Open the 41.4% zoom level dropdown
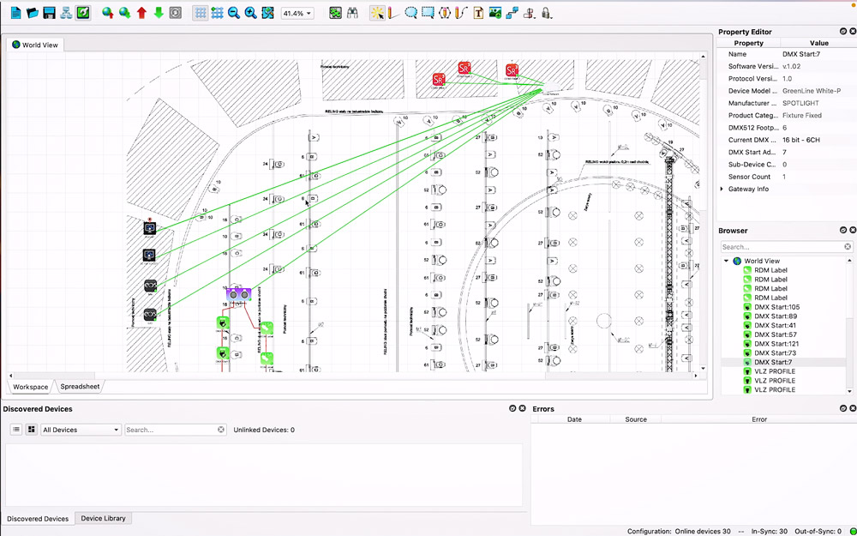 (x=297, y=13)
